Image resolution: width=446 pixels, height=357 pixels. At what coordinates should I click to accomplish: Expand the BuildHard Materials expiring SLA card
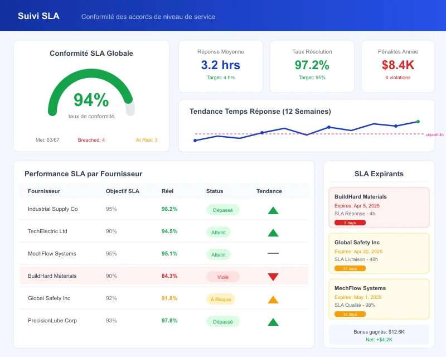coord(379,208)
